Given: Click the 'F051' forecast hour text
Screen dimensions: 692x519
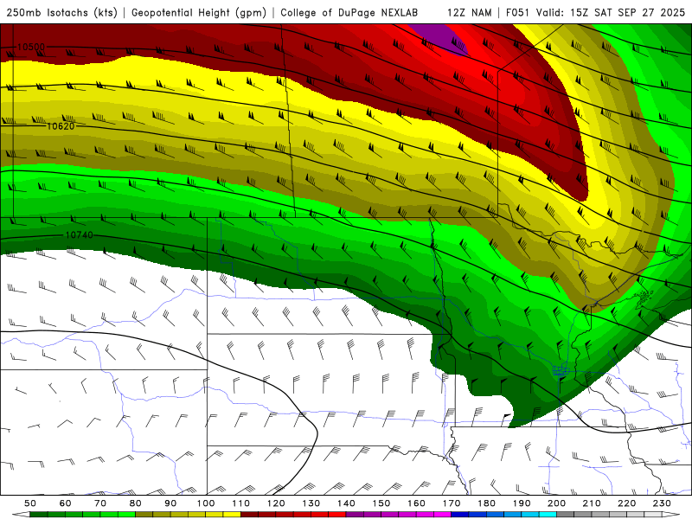Looking at the screenshot, I should pyautogui.click(x=517, y=12).
